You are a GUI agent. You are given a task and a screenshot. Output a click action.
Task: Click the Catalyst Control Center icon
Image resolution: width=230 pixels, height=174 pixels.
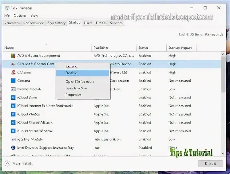13,64
